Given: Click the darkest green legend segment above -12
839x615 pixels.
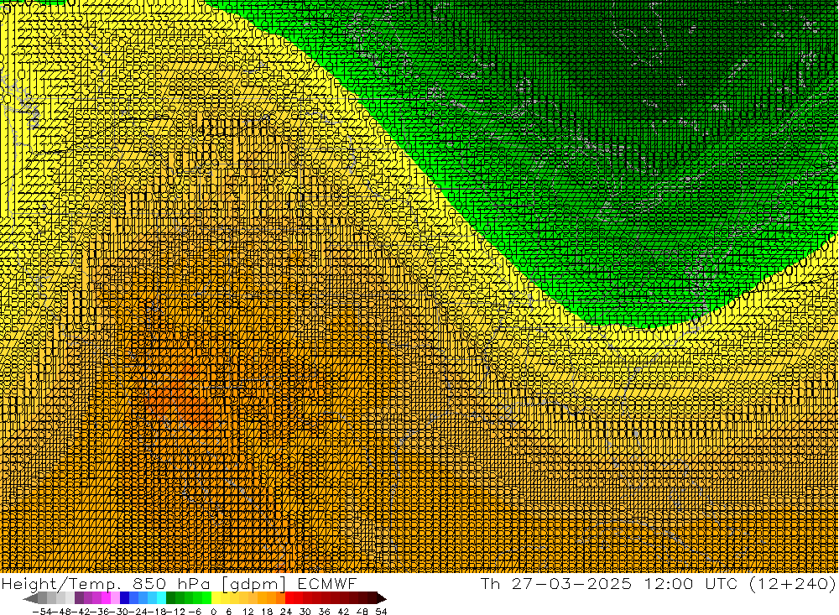Looking at the screenshot, I should pyautogui.click(x=170, y=598).
